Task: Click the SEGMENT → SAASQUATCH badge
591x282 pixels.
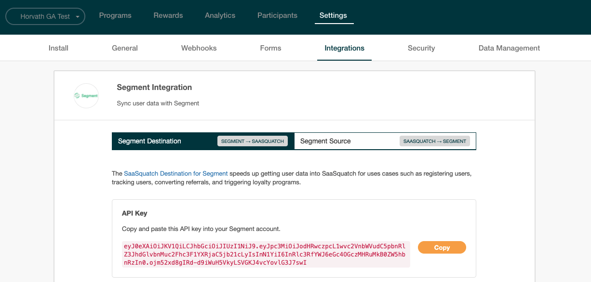Action: pos(252,141)
